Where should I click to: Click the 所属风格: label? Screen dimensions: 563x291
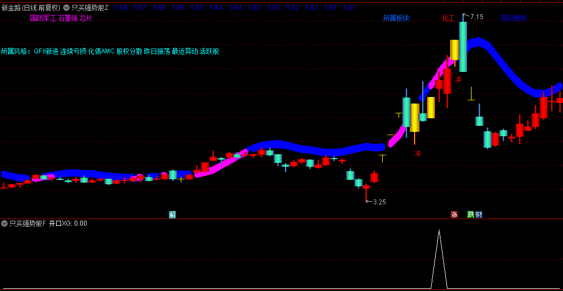tap(16, 51)
